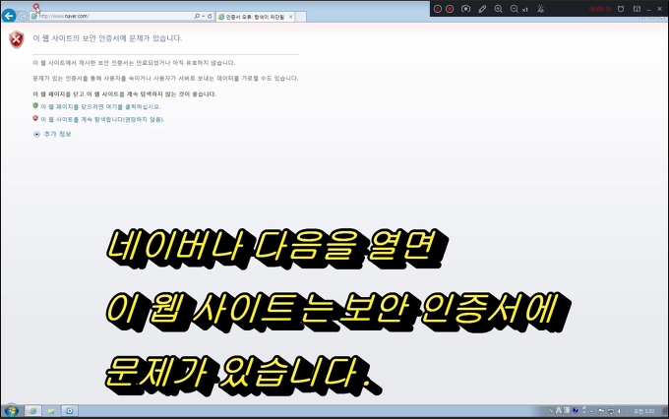This screenshot has width=669, height=419.
Task: Select the pencil drawing tool in recorder
Action: 482,9
